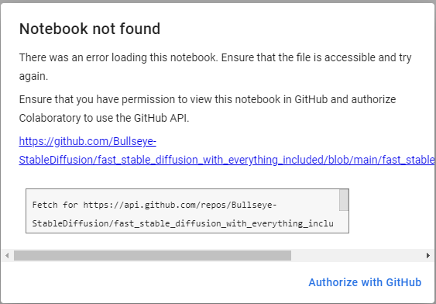The height and width of the screenshot is (304, 436).
Task: Click the 'Notebook not found' heading
Action: 90,29
